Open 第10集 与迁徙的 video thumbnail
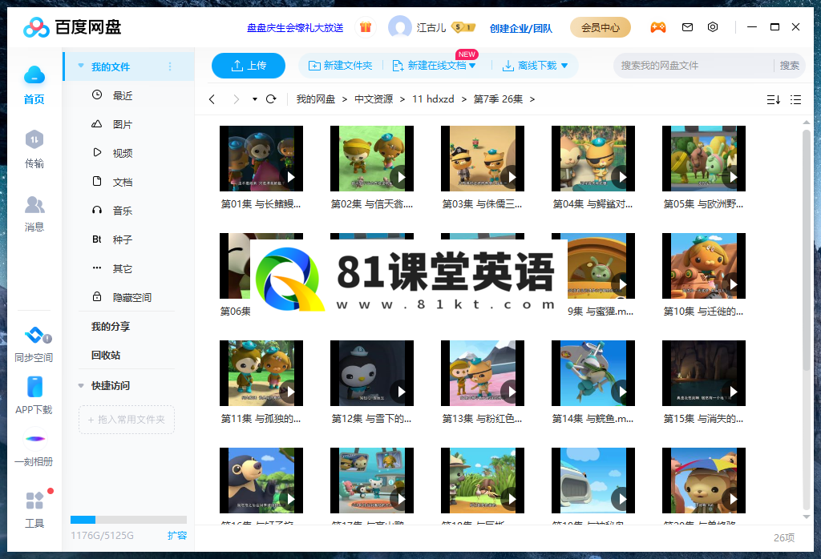This screenshot has width=821, height=559. pyautogui.click(x=704, y=266)
